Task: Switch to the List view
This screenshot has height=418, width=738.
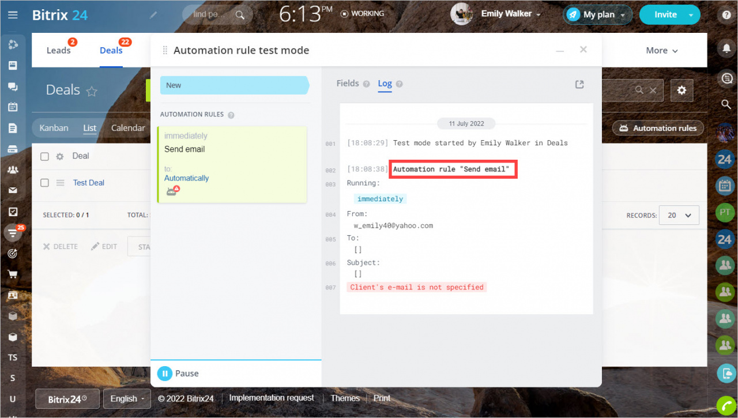Action: tap(89, 128)
